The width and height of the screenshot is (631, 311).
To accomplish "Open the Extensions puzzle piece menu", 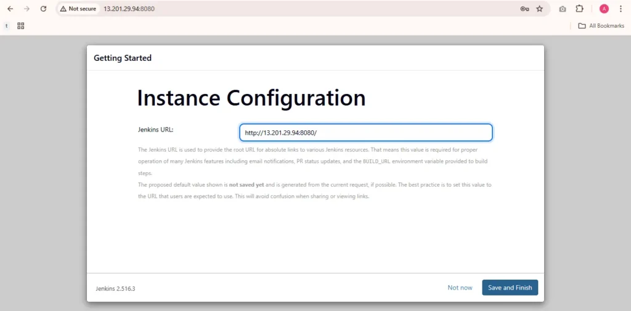I will [x=580, y=9].
